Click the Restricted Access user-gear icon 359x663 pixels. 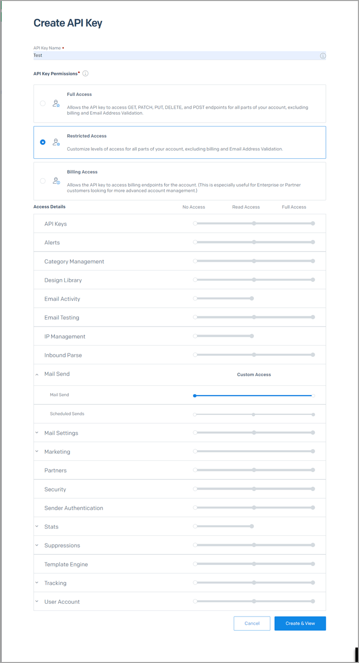point(56,142)
